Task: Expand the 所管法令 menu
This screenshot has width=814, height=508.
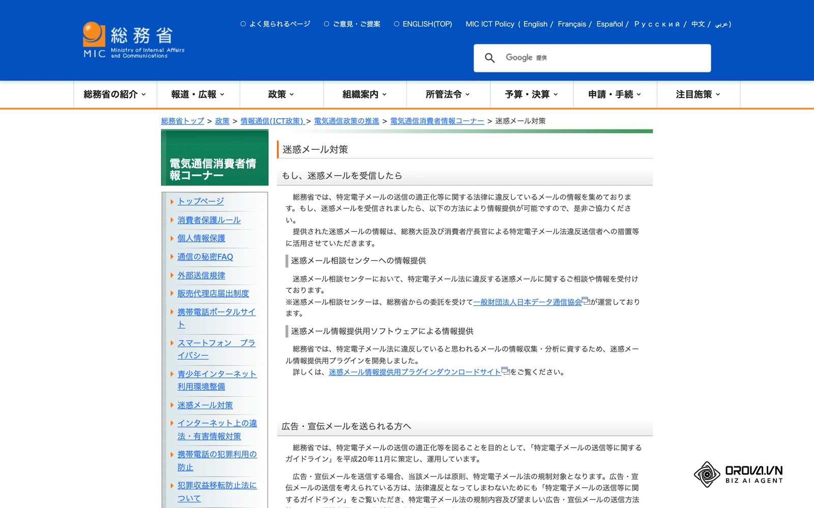Action: tap(448, 94)
